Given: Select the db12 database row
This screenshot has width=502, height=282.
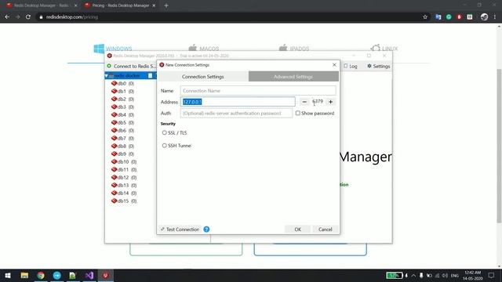Looking at the screenshot, I should click(124, 178).
